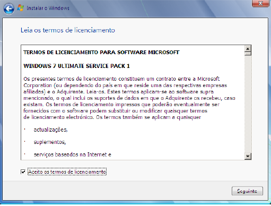Click the Seguinte button
This screenshot has width=271, height=206.
(x=247, y=191)
